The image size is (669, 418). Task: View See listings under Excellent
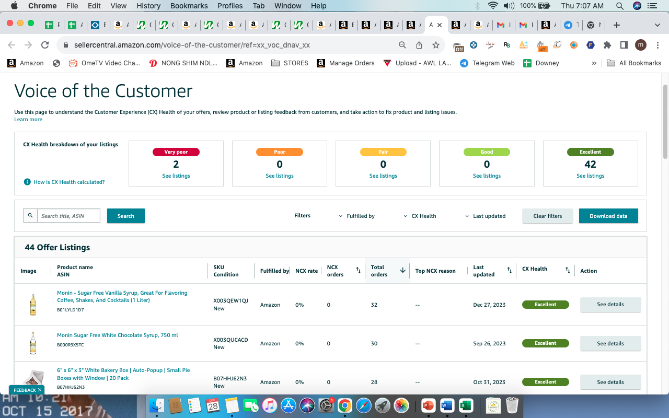(591, 176)
